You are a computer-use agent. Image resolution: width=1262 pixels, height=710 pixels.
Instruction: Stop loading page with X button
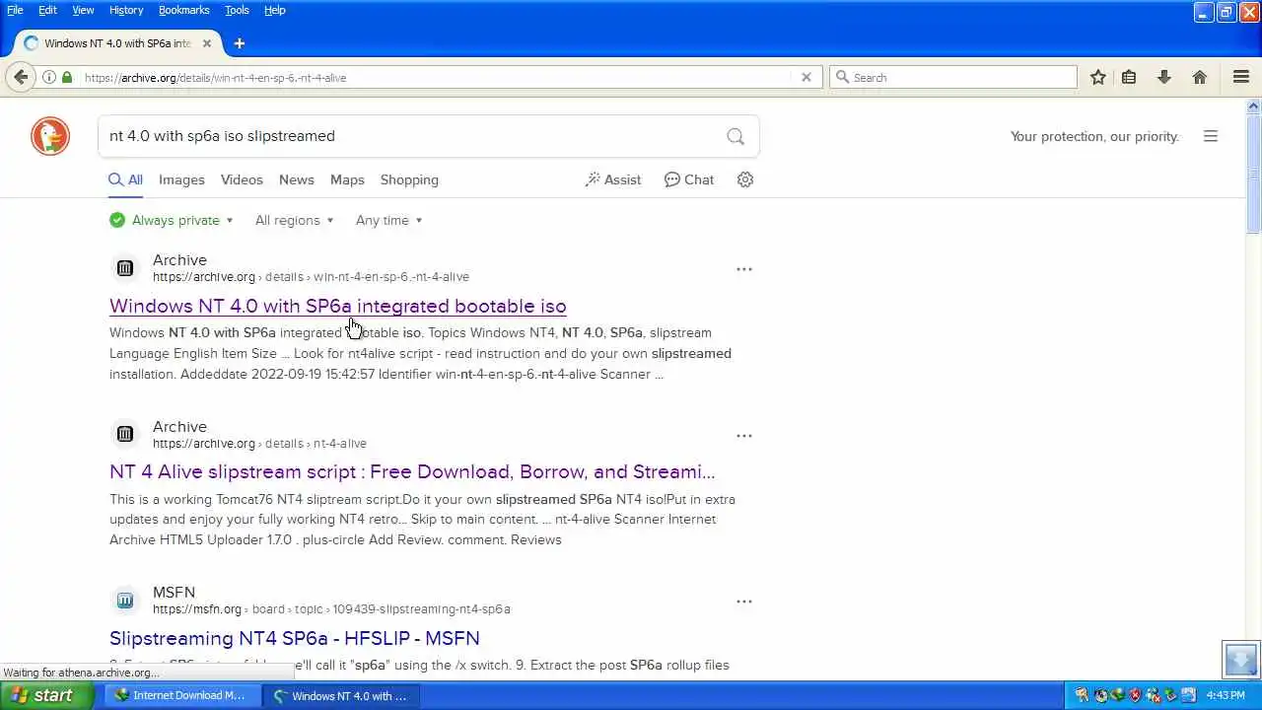pyautogui.click(x=806, y=77)
